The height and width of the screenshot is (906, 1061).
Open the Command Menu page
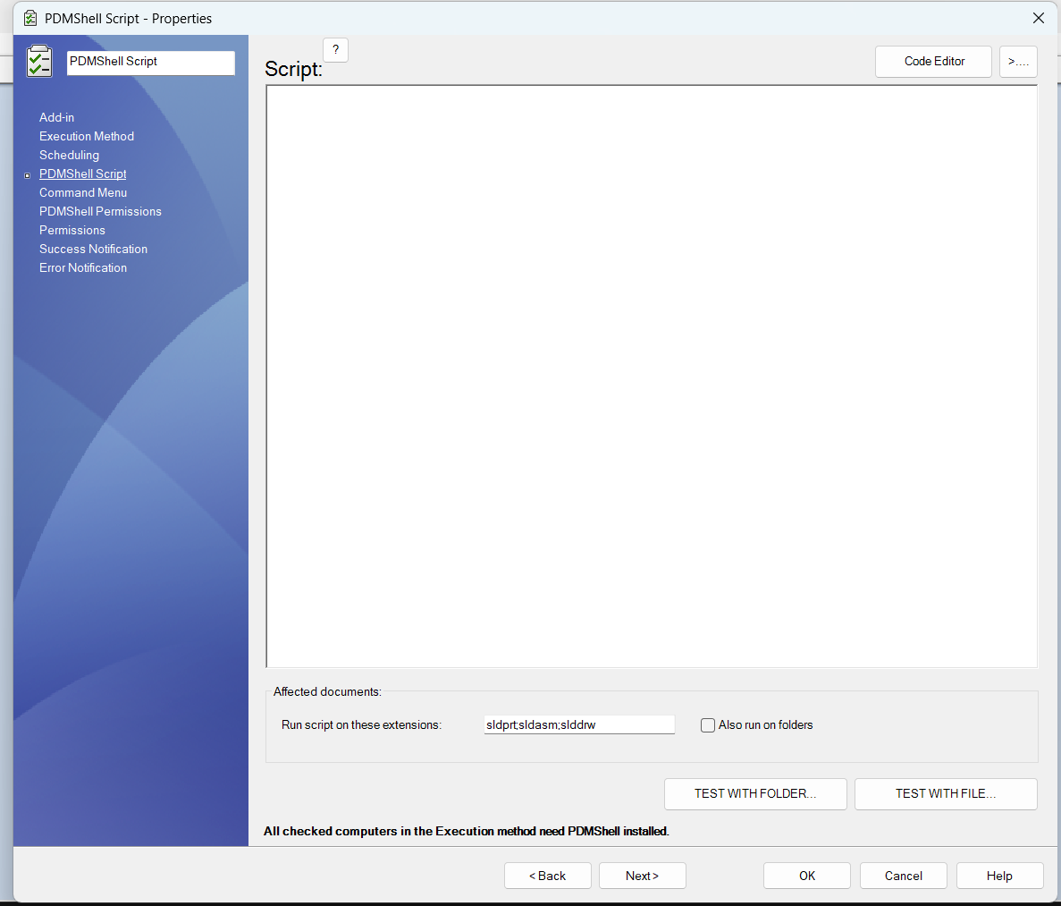[83, 193]
